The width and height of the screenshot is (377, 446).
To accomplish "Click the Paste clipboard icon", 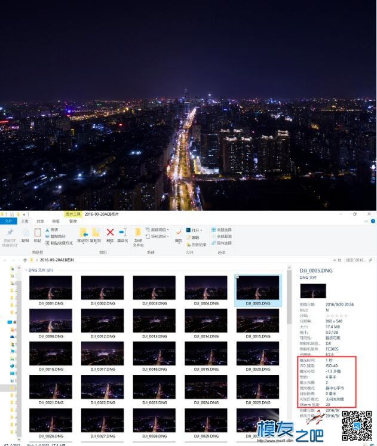I will pos(38,232).
